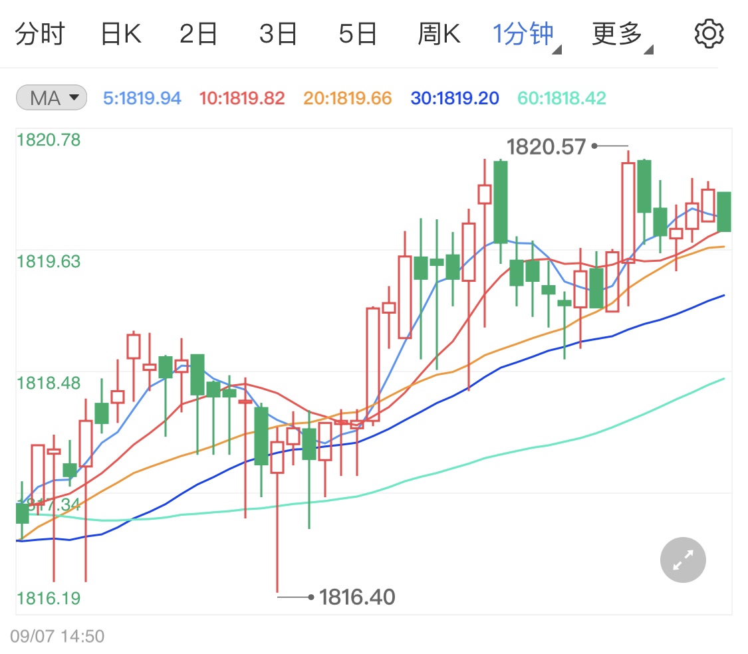Select the MA5 value 1819.94 label
This screenshot has width=748, height=654.
142,98
